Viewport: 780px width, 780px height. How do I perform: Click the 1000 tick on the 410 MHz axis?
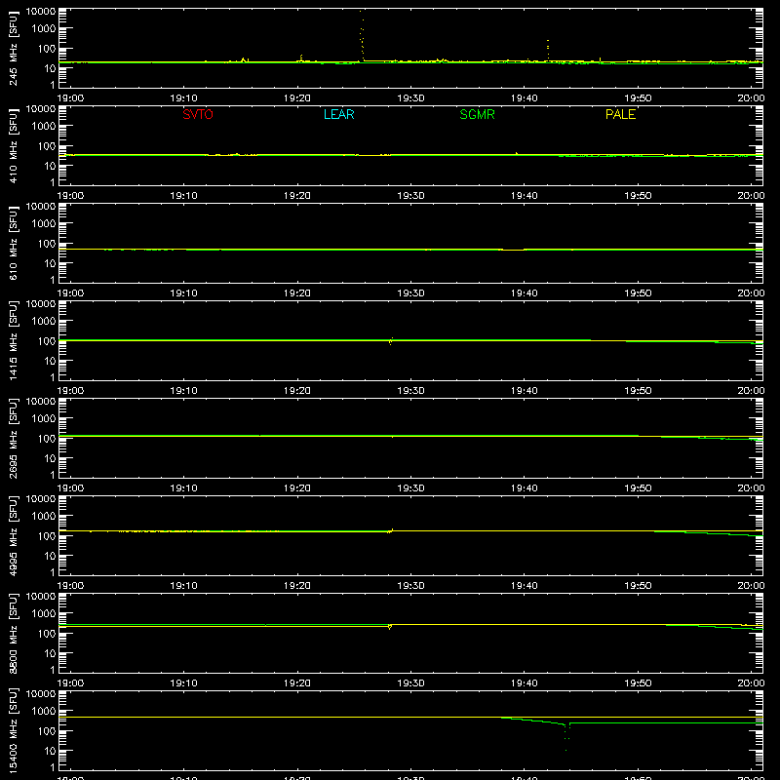click(x=43, y=126)
